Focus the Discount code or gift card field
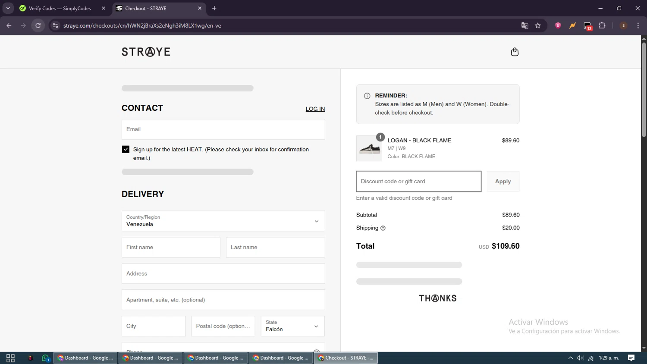This screenshot has height=364, width=647. 418,181
